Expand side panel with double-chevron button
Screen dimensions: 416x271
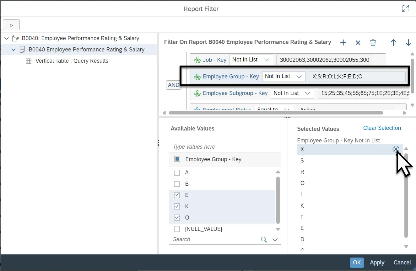pos(11,25)
